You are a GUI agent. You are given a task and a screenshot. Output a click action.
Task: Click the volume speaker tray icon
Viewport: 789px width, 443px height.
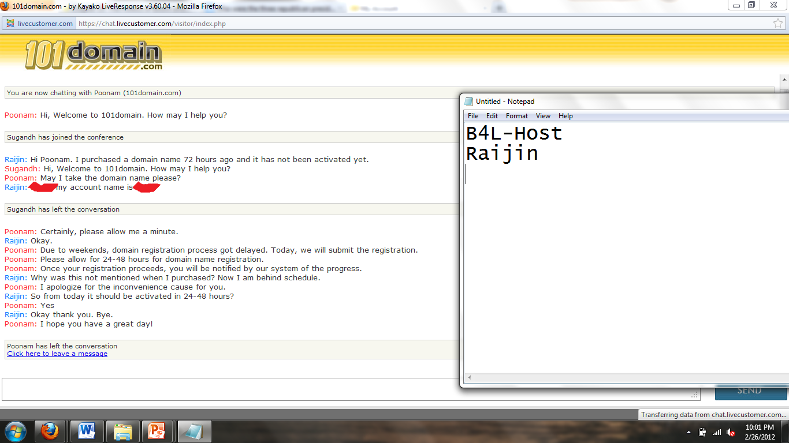(731, 432)
